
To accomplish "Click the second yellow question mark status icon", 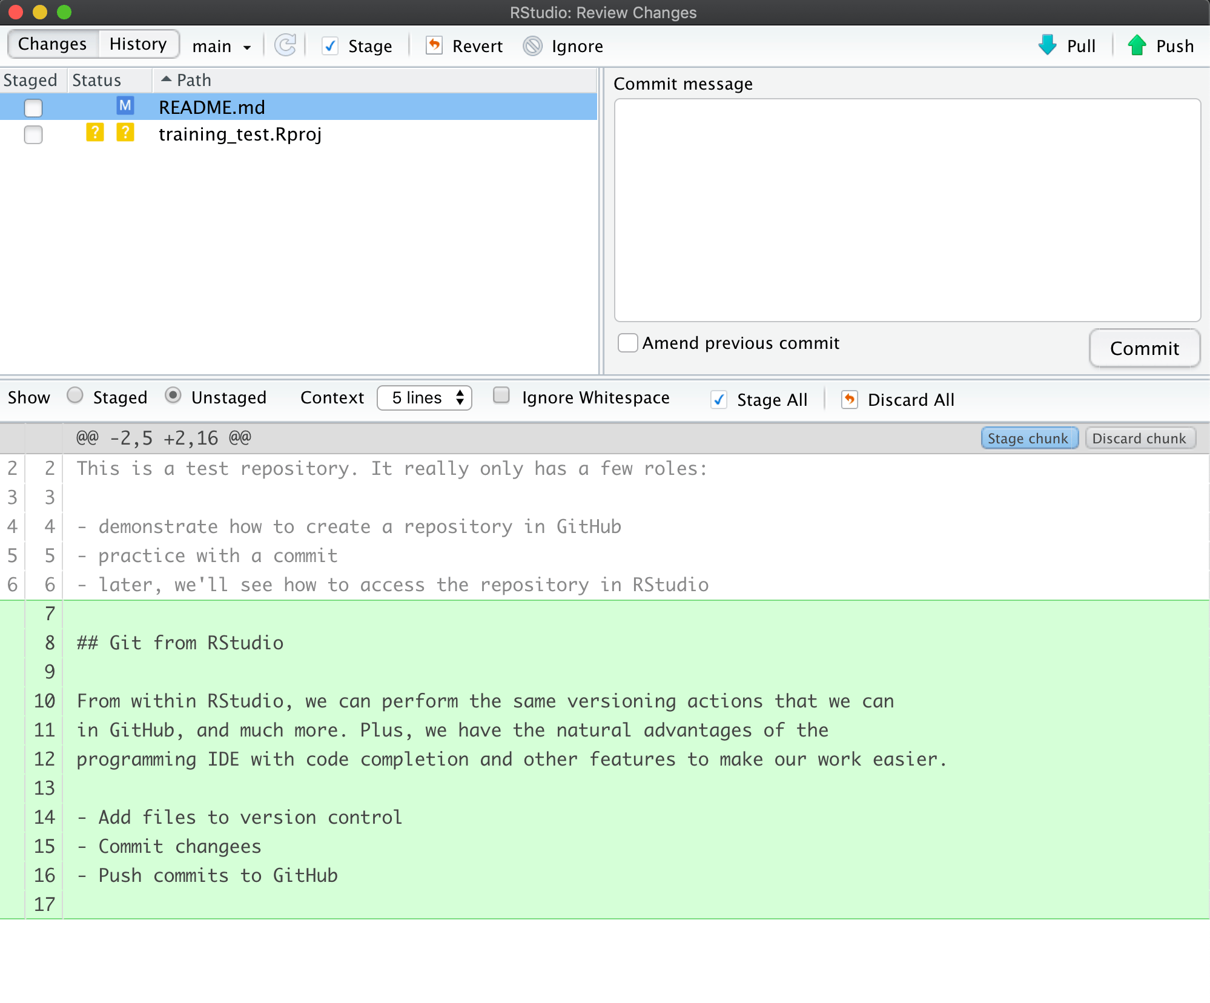I will tap(125, 133).
